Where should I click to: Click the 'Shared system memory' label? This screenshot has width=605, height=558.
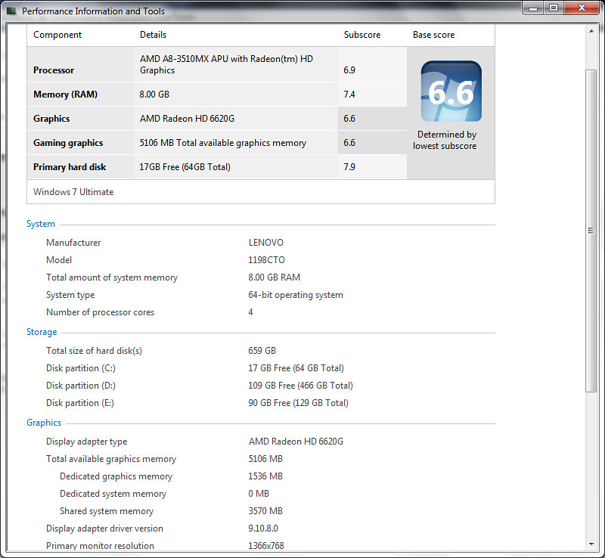[x=107, y=511]
